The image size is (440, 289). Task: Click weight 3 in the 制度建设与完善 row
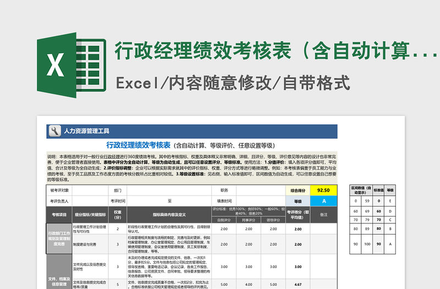tap(118, 244)
